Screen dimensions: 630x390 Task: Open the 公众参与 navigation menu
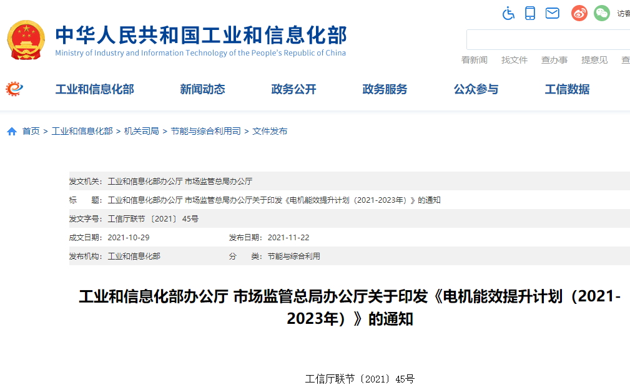click(x=476, y=89)
